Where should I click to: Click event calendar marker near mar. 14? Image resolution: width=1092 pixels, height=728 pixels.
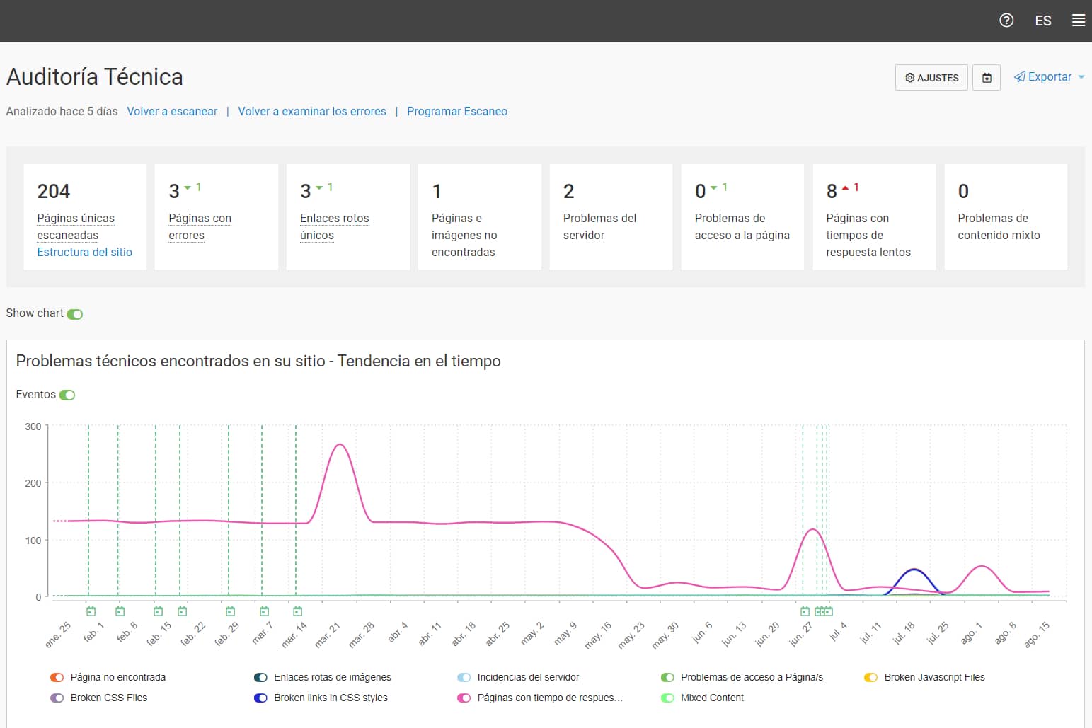(297, 611)
